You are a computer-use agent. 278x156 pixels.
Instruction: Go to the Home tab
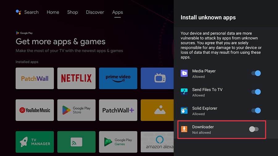(x=53, y=12)
